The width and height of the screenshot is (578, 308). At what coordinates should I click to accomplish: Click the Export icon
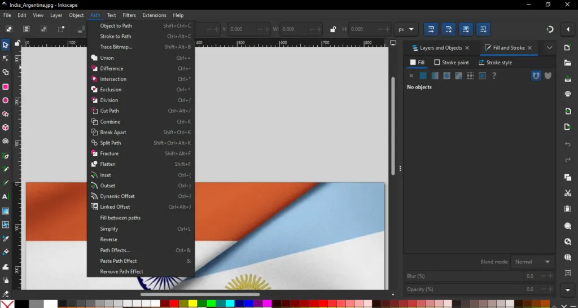pyautogui.click(x=568, y=127)
